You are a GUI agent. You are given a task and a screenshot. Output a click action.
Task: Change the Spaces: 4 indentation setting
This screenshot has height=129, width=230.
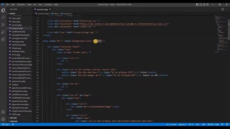coord(182,124)
